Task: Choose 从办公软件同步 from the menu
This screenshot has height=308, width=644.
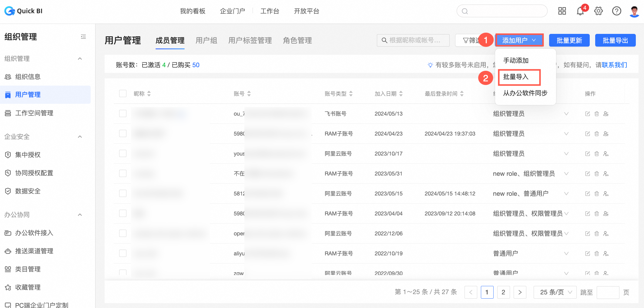Action: point(525,93)
